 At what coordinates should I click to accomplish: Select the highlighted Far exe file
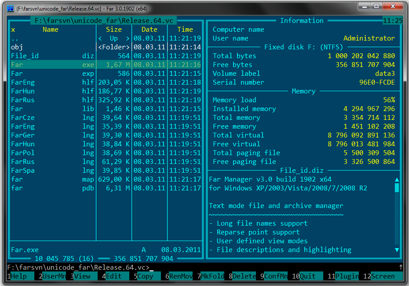(x=106, y=65)
